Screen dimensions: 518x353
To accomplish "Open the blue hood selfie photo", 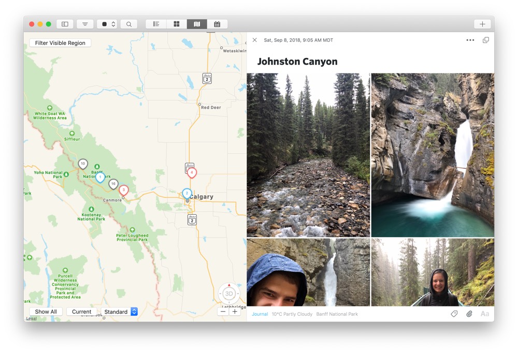I will (x=308, y=272).
